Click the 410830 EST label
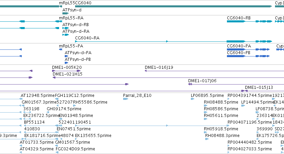This screenshot has height=154, width=284. coord(32,129)
